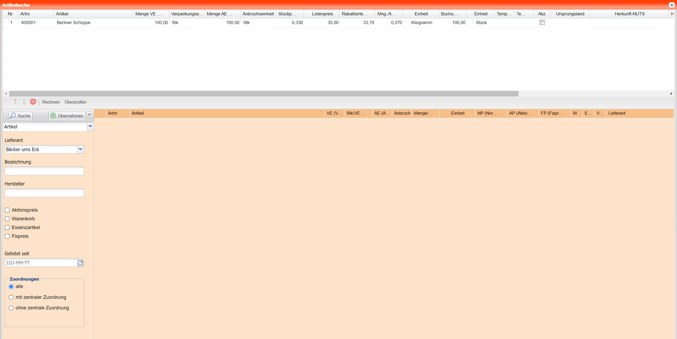Screen dimensions: 677x339
Task: Click into the Bezeichnung input field
Action: (44, 171)
